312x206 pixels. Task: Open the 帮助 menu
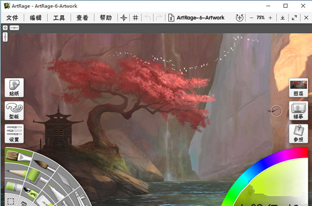coord(106,18)
